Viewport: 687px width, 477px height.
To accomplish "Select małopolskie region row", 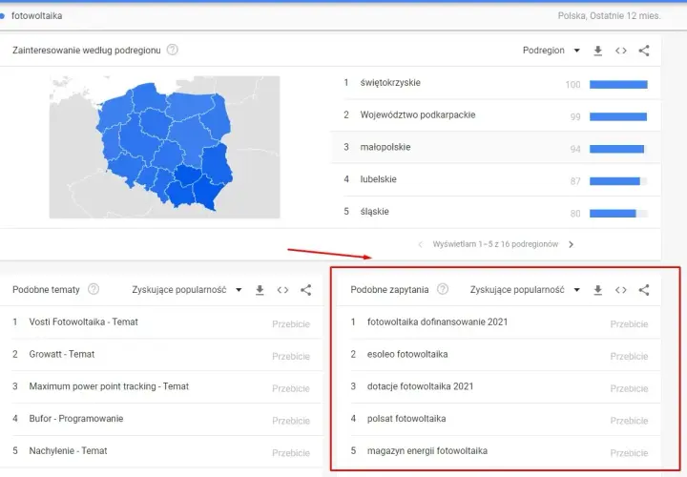I will pos(495,148).
